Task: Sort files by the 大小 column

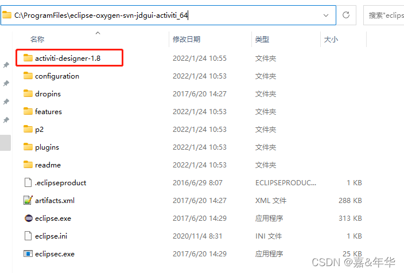Action: [x=331, y=40]
